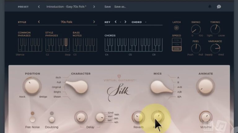Adjust the Reverb knob

click(x=138, y=117)
